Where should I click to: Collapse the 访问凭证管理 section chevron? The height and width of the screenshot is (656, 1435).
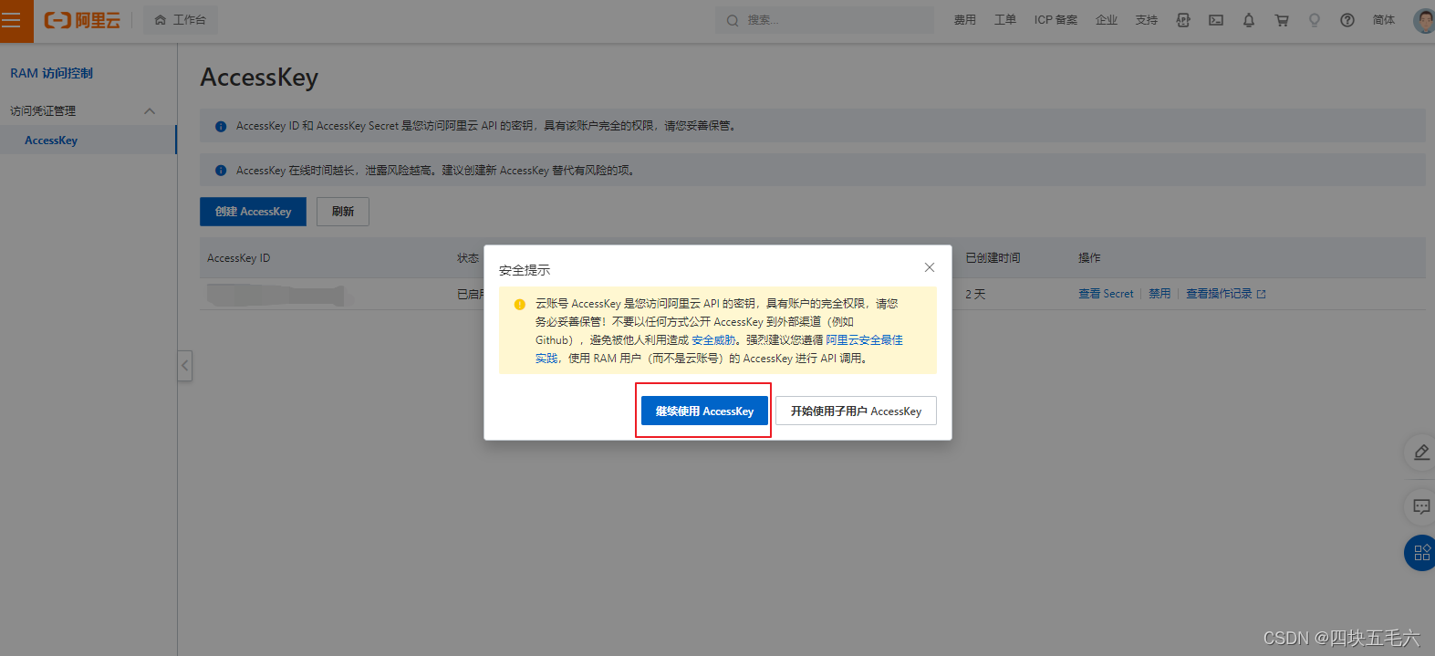150,111
